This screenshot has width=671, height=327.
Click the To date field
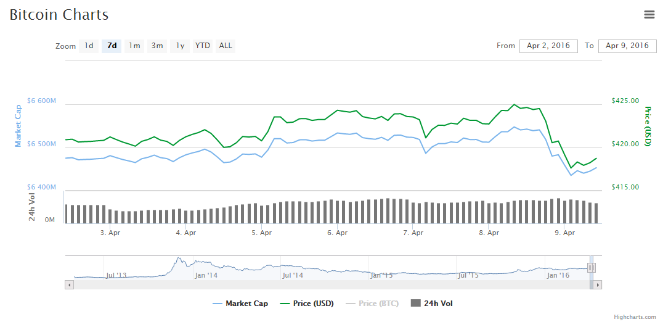(x=627, y=46)
